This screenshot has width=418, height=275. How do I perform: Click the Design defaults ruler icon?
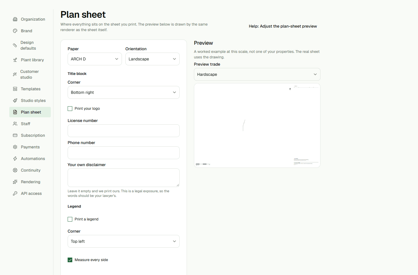(x=15, y=45)
